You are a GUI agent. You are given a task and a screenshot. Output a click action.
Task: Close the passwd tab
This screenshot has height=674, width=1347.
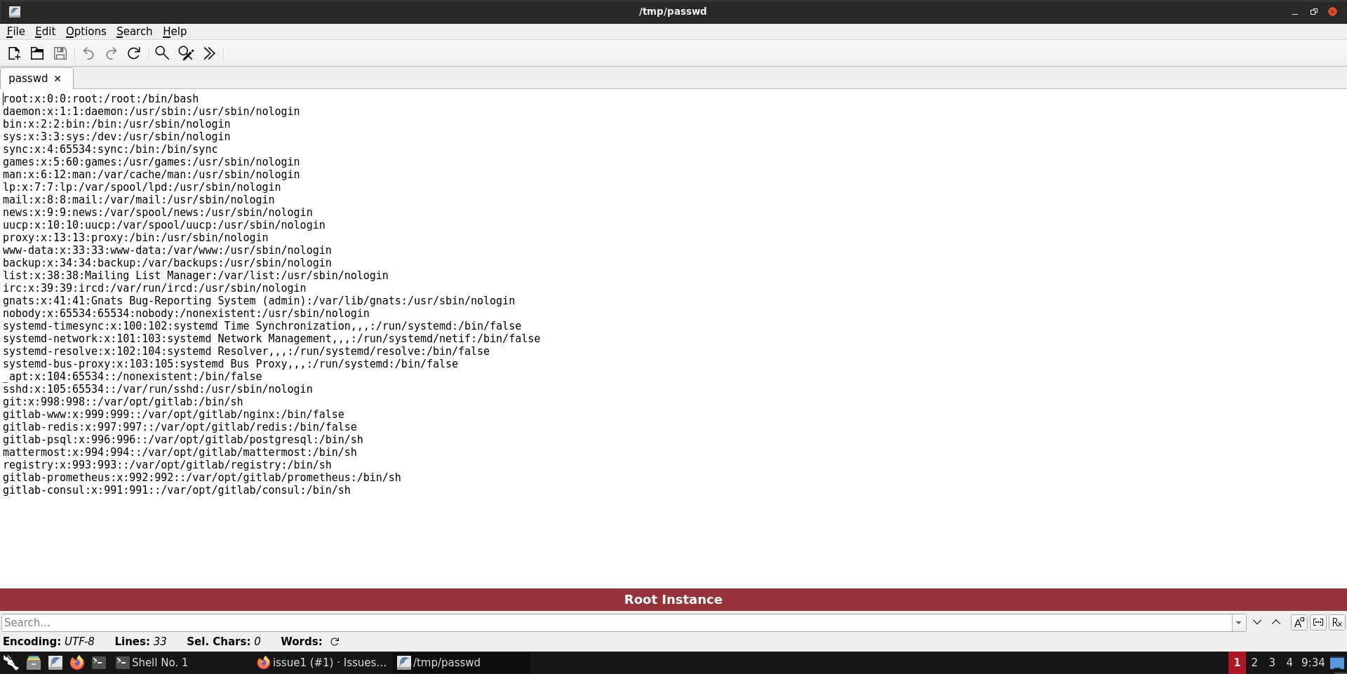coord(58,79)
